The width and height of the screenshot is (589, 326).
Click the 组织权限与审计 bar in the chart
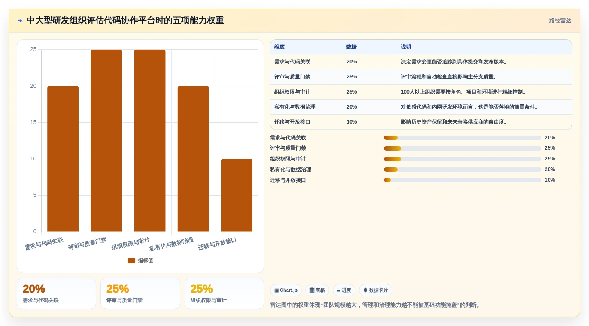(x=150, y=141)
